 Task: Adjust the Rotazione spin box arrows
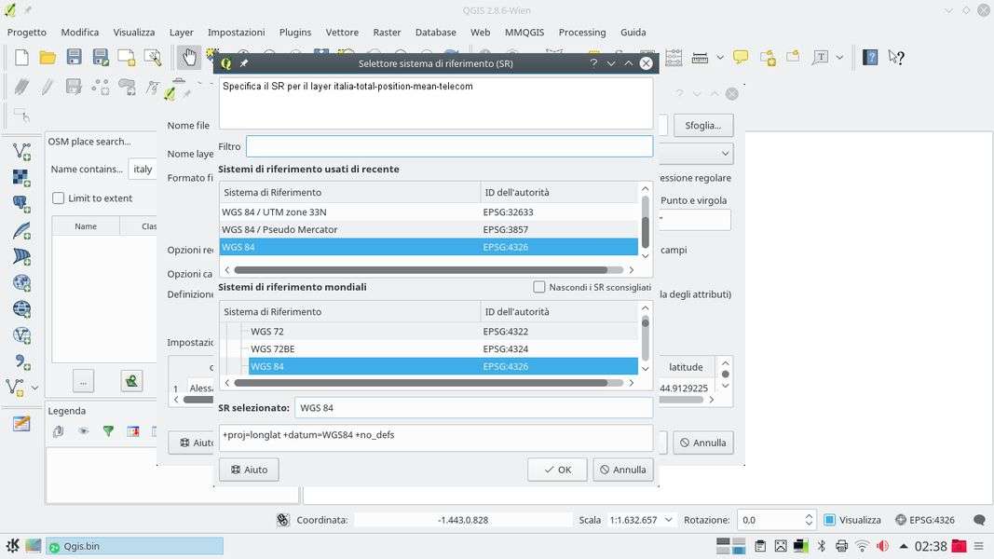click(809, 520)
